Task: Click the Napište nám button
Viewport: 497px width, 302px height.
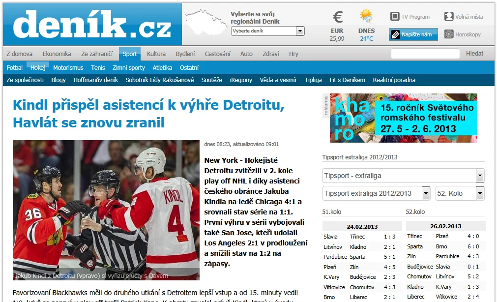Action: point(413,34)
